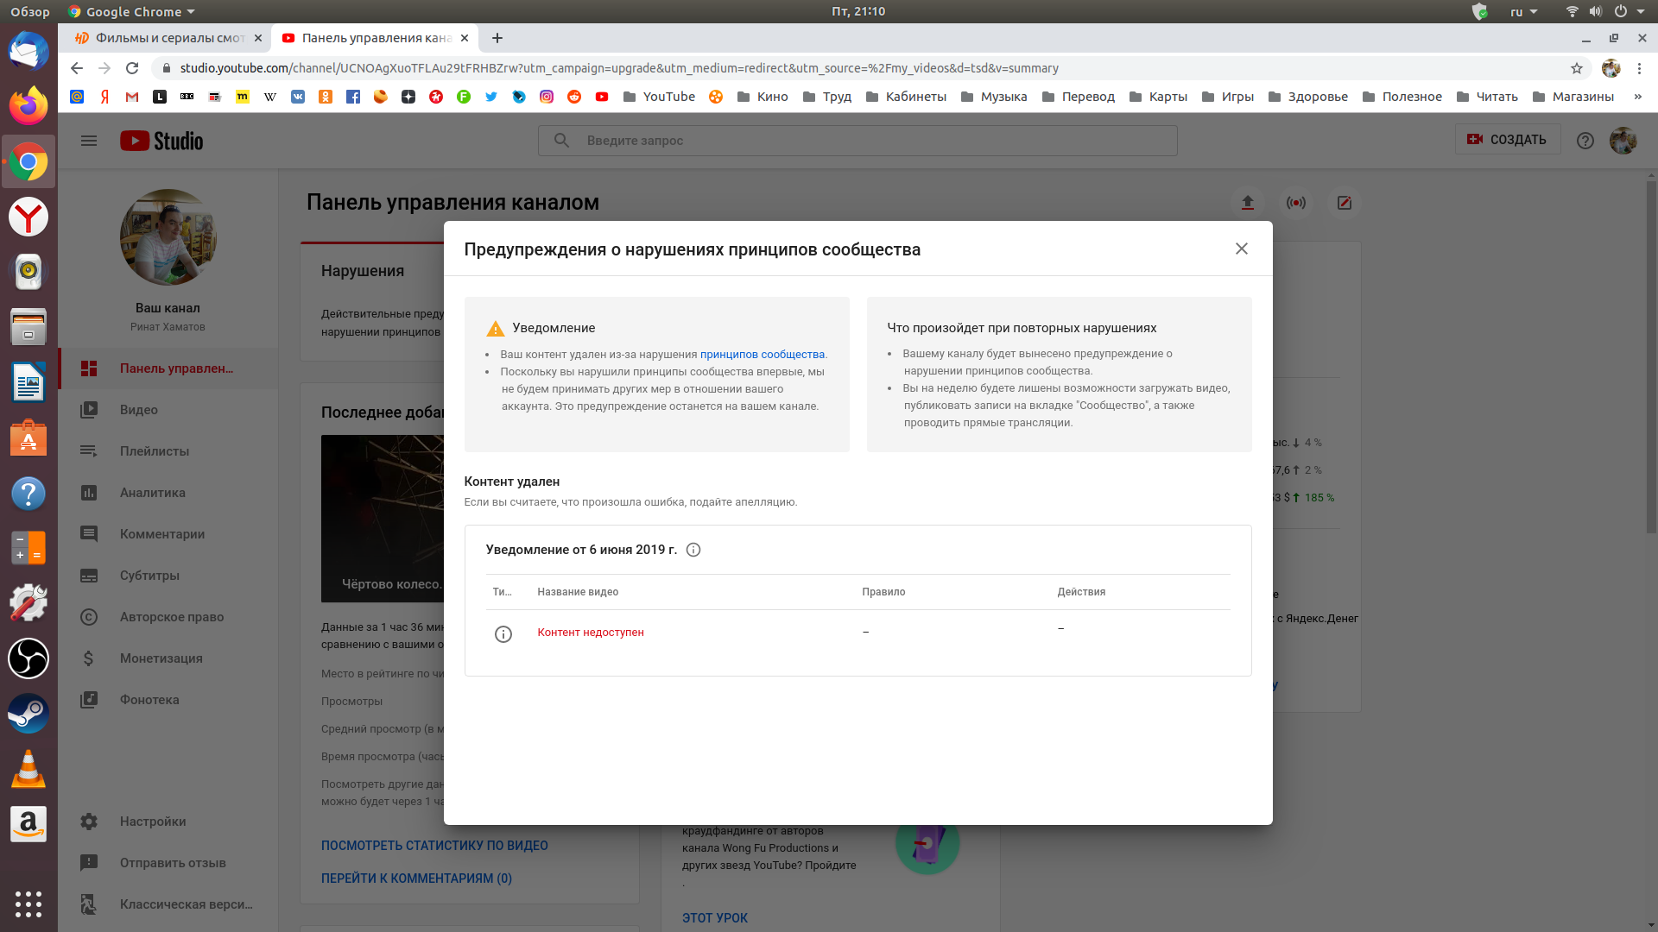
Task: Click the post/article creation icon
Action: point(1343,201)
